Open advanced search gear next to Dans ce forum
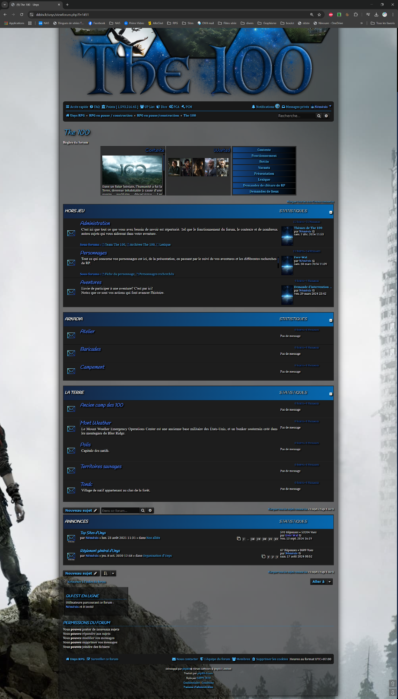 [x=150, y=511]
